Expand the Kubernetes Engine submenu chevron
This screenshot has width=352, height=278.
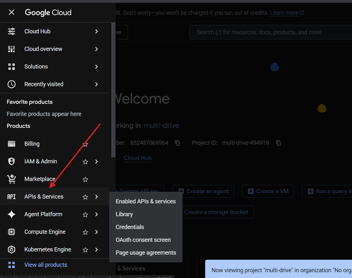(96, 249)
